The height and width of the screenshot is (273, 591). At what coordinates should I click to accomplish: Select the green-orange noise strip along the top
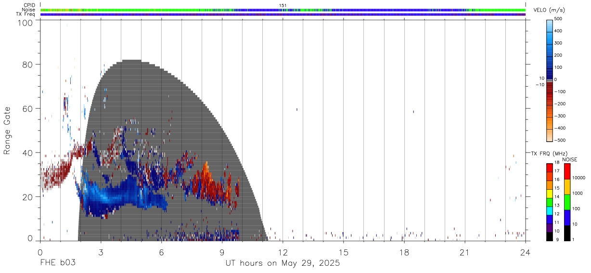click(283, 10)
